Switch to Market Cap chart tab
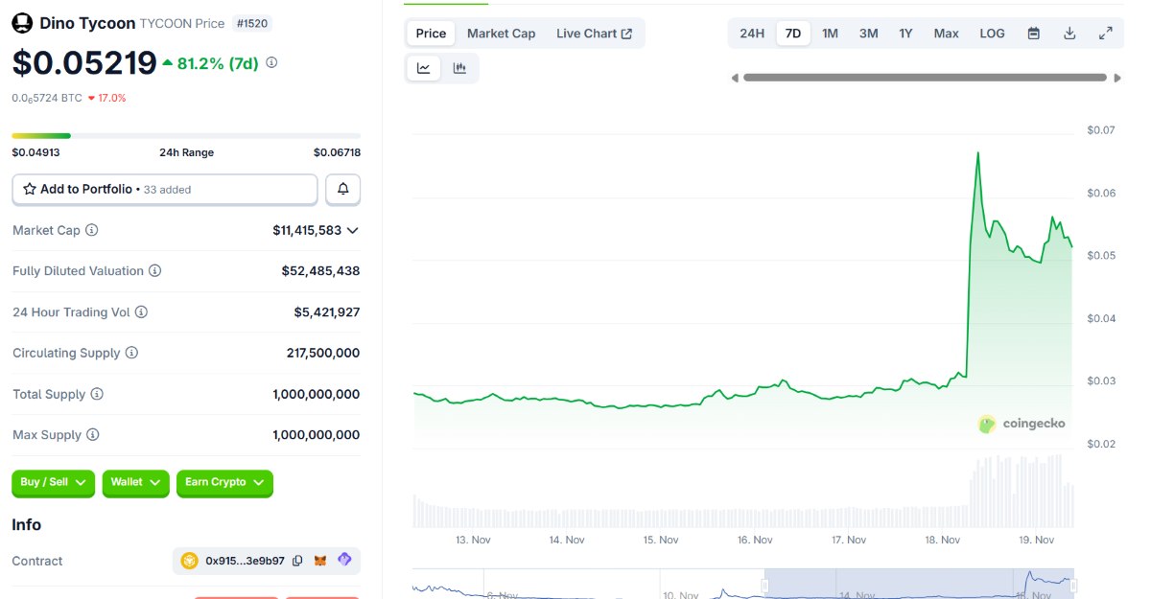Image resolution: width=1151 pixels, height=599 pixels. [502, 34]
